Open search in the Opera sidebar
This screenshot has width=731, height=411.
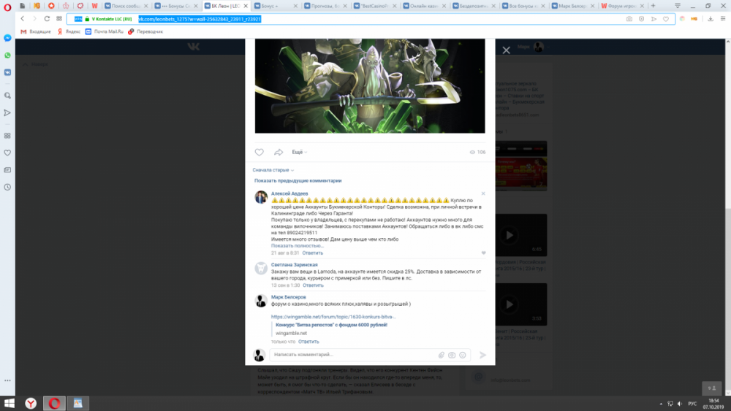point(7,96)
